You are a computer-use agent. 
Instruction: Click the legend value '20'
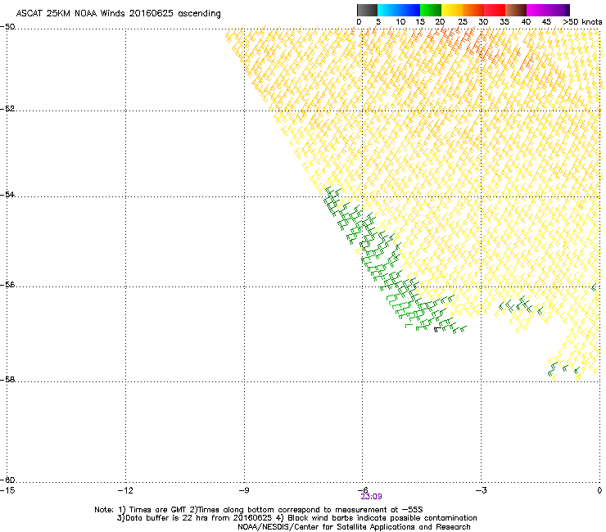pyautogui.click(x=440, y=22)
